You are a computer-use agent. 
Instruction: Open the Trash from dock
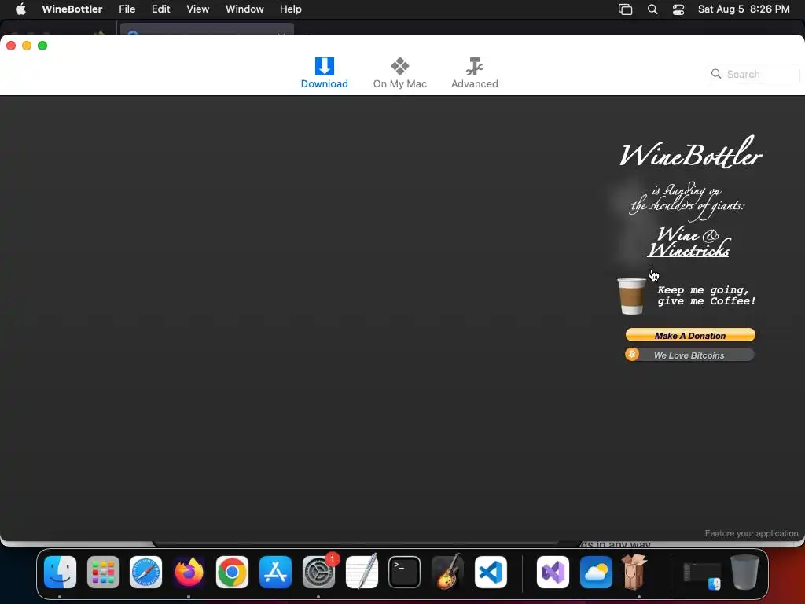pyautogui.click(x=744, y=573)
